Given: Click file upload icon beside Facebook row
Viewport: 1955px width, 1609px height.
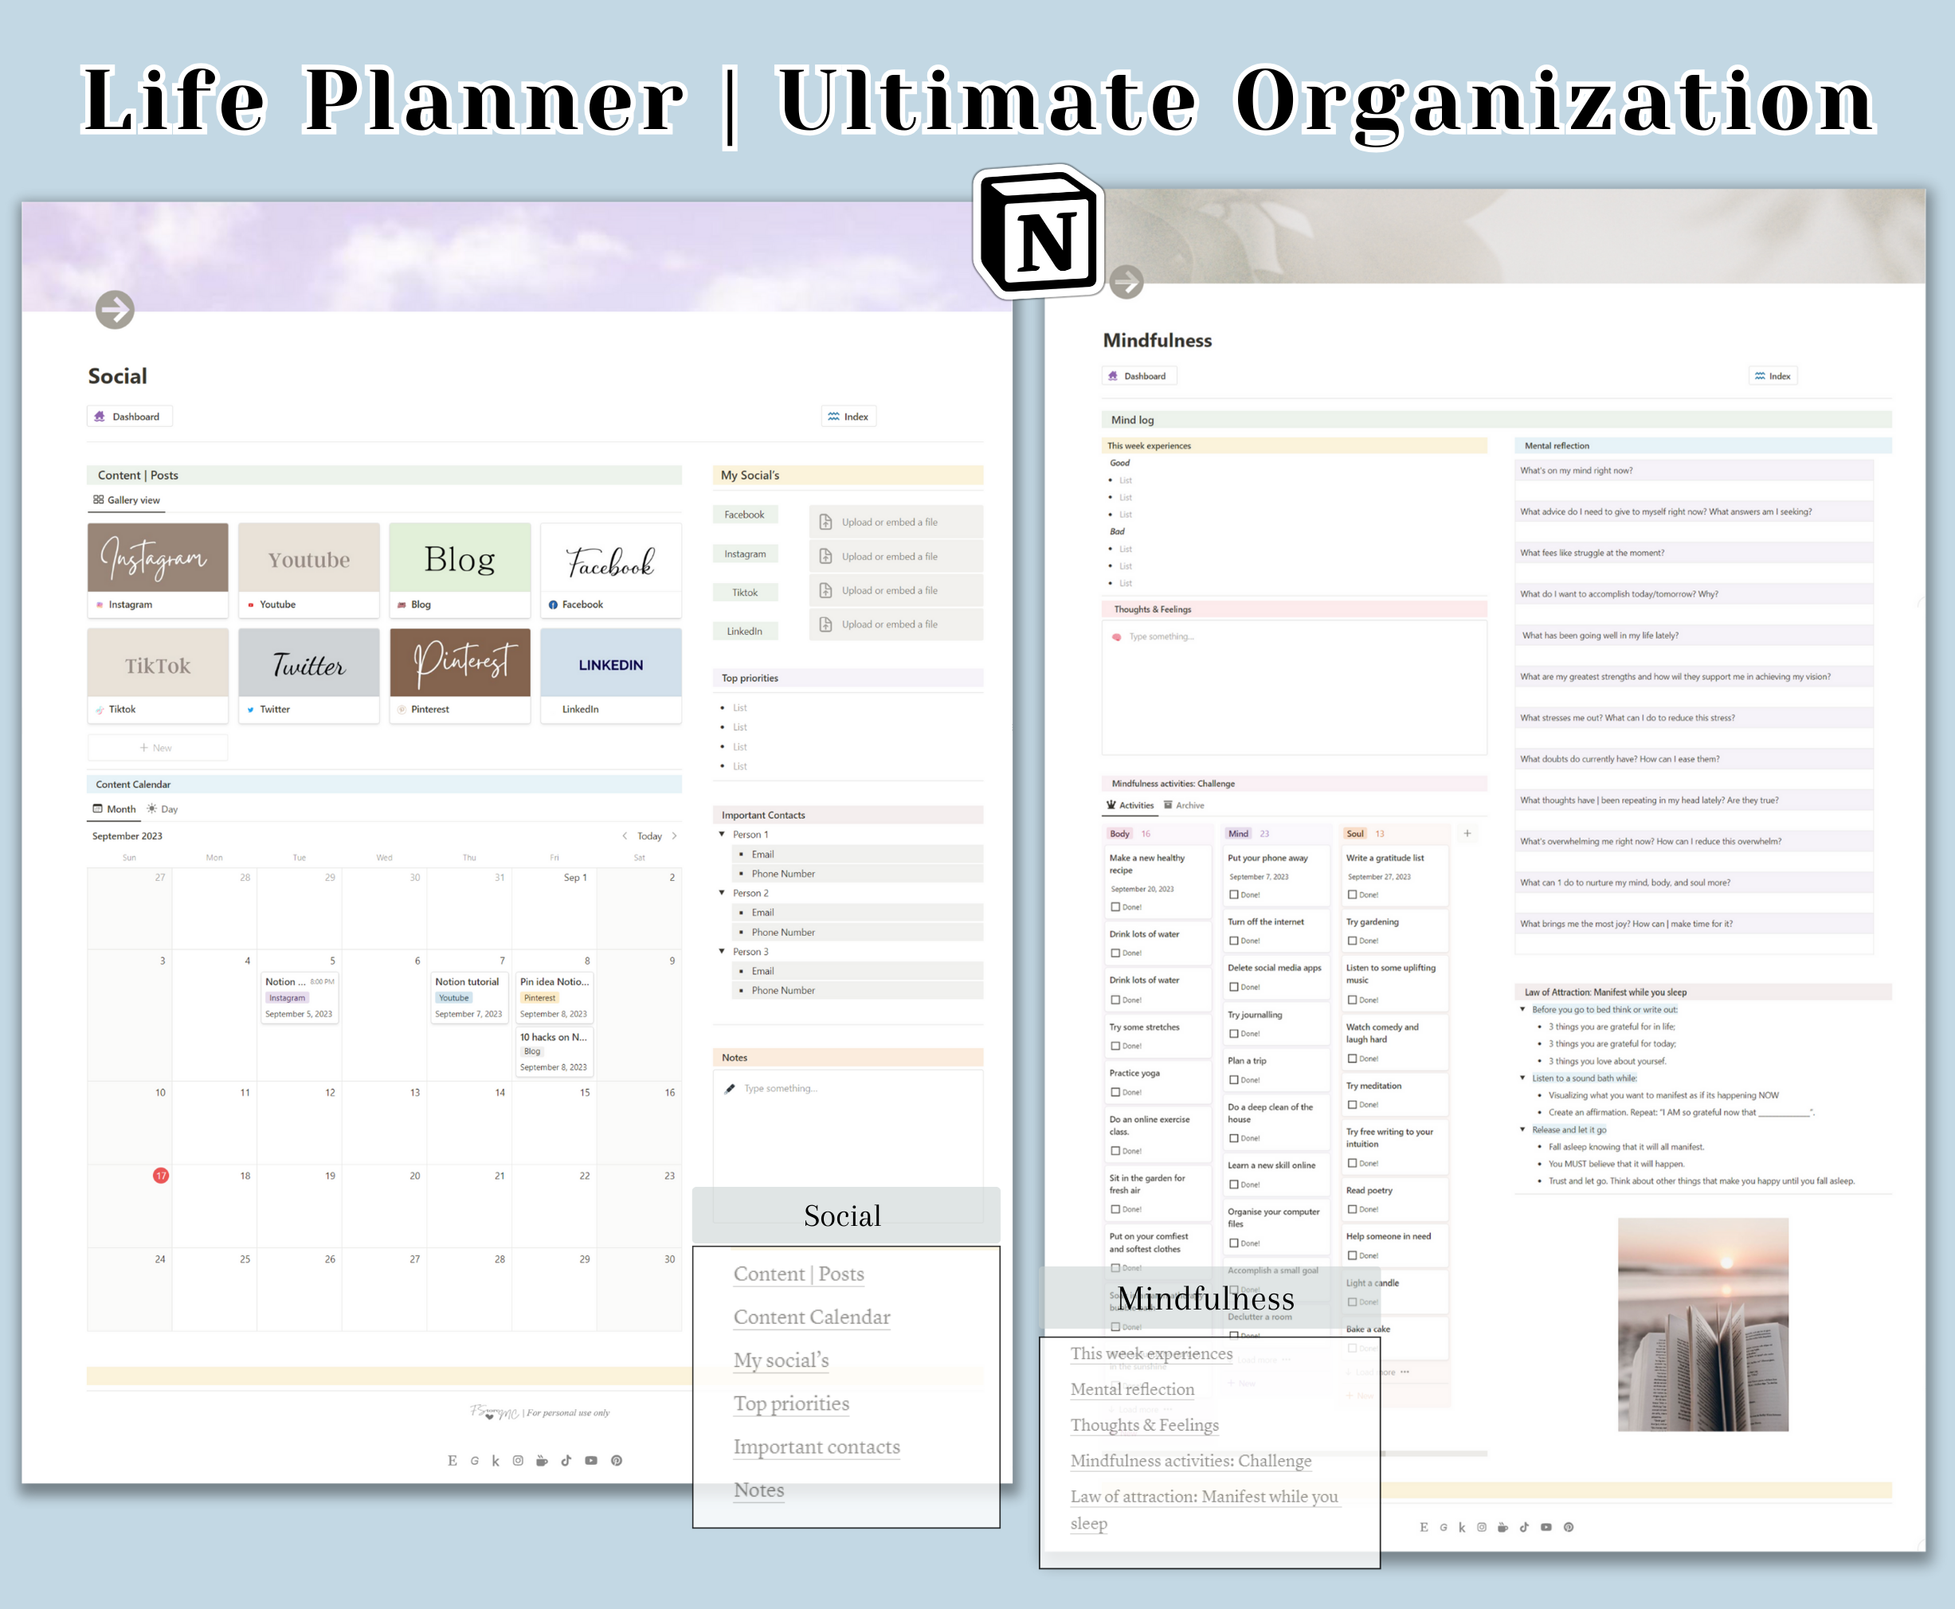Looking at the screenshot, I should click(x=826, y=522).
